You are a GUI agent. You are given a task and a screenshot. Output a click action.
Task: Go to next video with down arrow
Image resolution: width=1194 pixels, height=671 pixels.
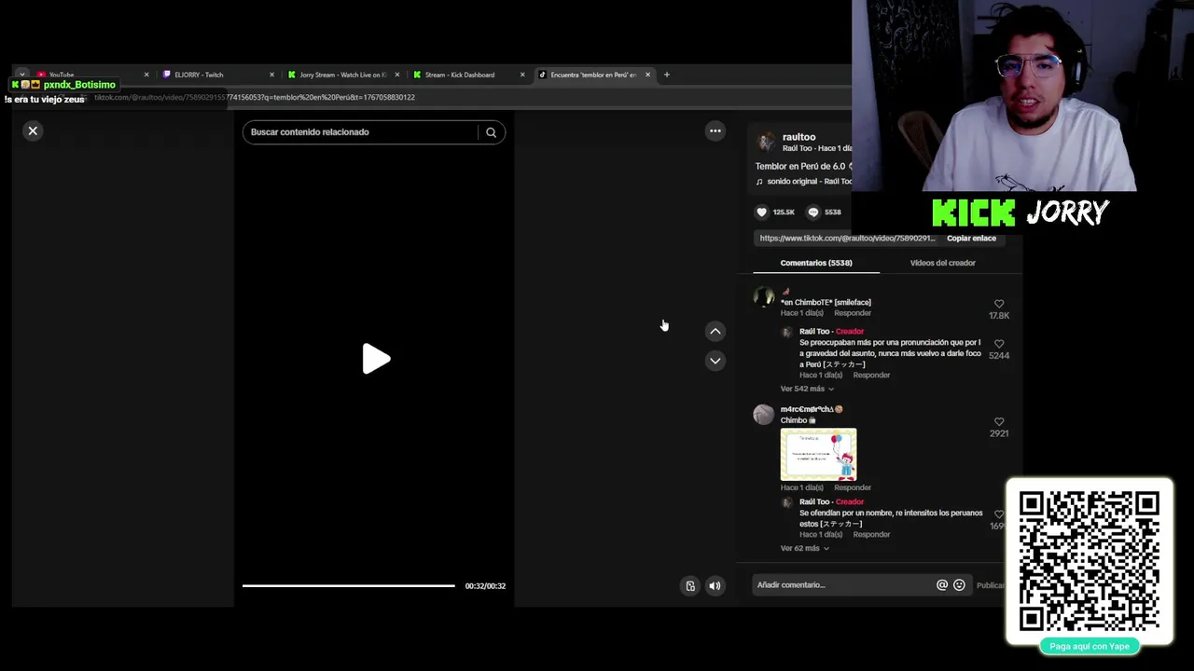point(715,361)
